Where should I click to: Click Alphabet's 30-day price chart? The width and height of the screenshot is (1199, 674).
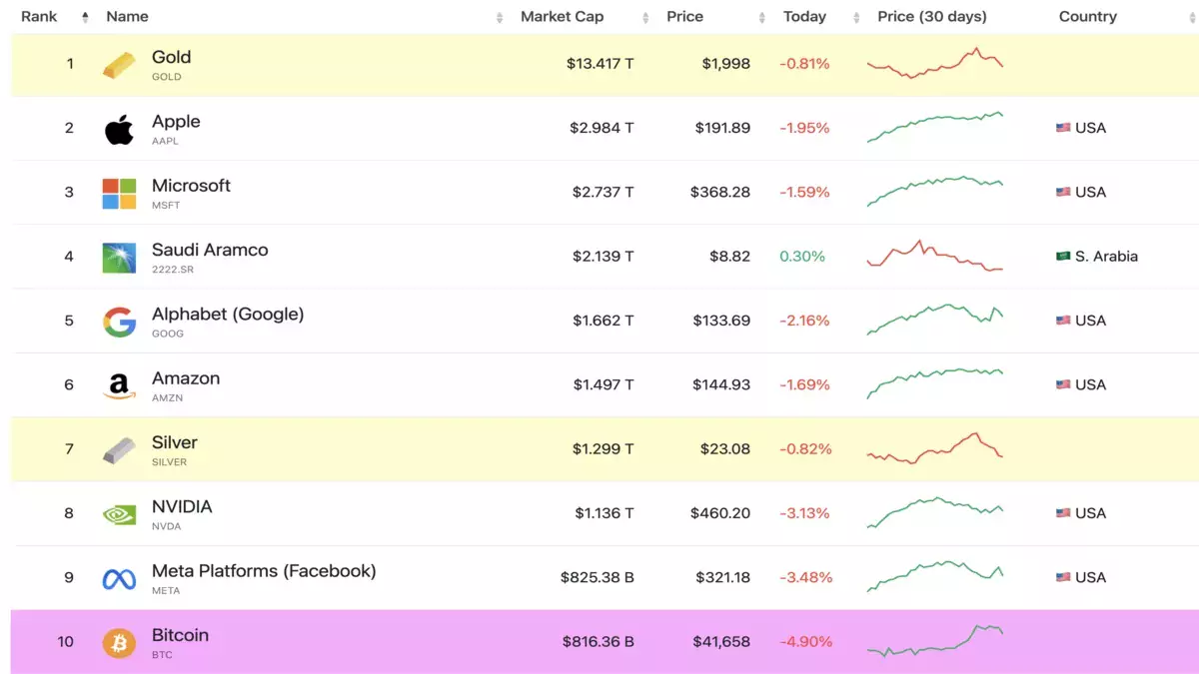[x=935, y=320]
